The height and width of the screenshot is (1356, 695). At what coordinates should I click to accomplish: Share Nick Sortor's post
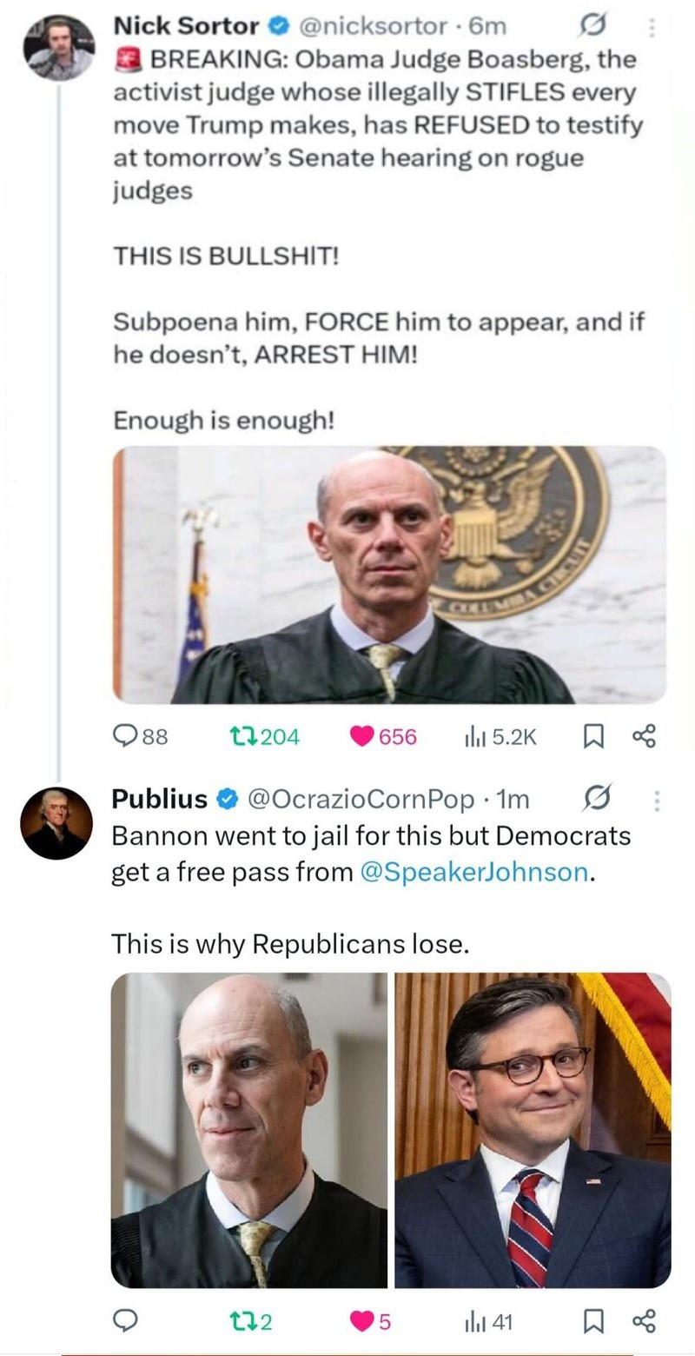point(644,736)
